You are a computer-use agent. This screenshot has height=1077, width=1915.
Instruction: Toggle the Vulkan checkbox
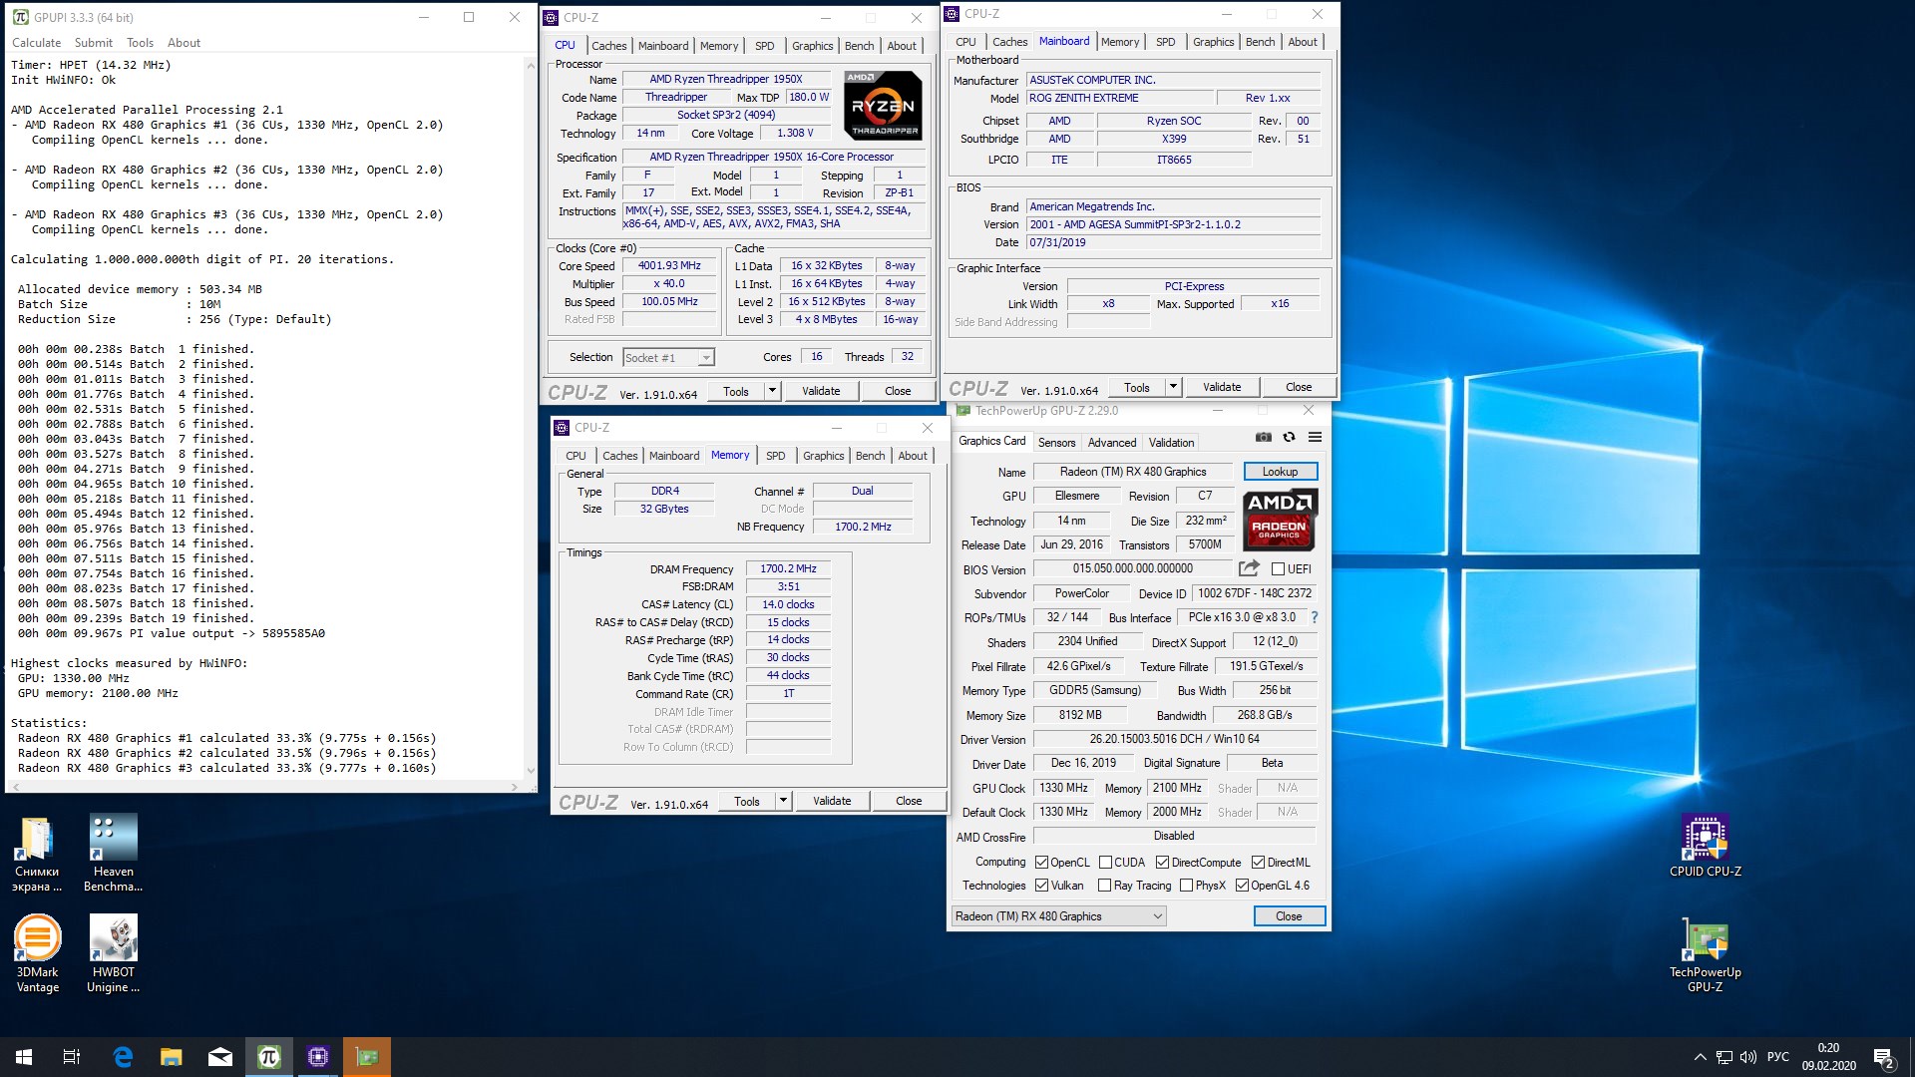point(1041,886)
